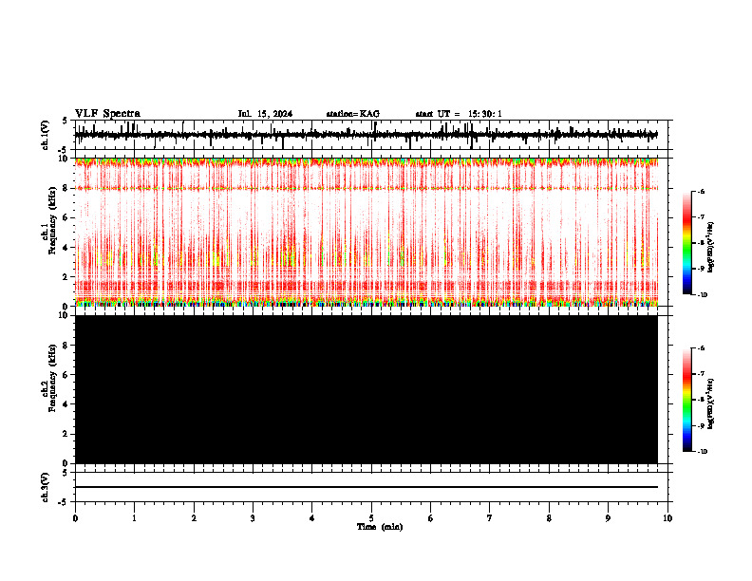Click the ch.3(V) axis label
Image resolution: width=752 pixels, height=581 pixels.
point(46,487)
